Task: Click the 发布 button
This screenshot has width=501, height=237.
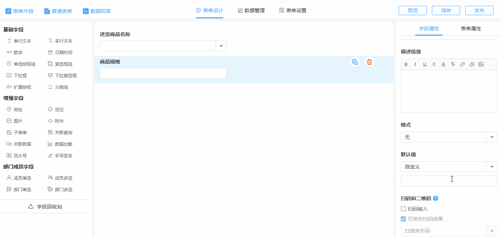Action: 479,11
